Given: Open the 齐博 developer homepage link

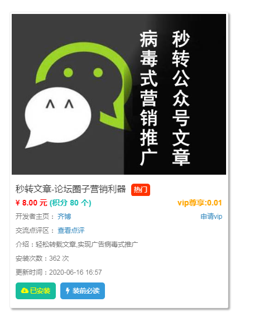Looking at the screenshot, I should point(64,217).
